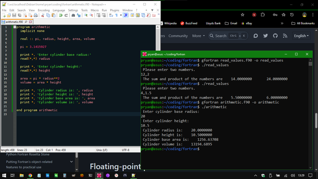Click the terminal prompt at bottom line
Screen dimensions: 318x179
click(x=170, y=149)
